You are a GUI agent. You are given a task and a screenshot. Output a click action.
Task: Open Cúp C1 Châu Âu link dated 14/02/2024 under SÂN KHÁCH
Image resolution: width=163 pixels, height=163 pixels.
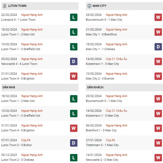116,111
